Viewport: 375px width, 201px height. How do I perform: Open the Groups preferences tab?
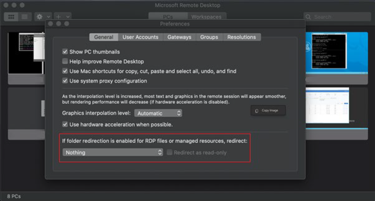(x=209, y=37)
